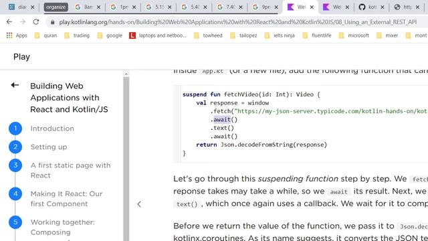Screen dimensions: 428x241
Task: Open the microsoft bookmark folder
Action: [354, 35]
